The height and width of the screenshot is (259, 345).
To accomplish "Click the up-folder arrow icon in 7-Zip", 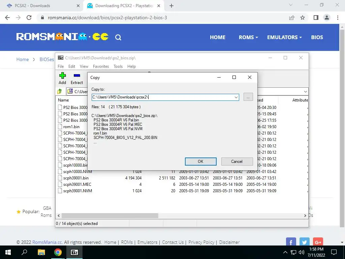I will pyautogui.click(x=60, y=91).
